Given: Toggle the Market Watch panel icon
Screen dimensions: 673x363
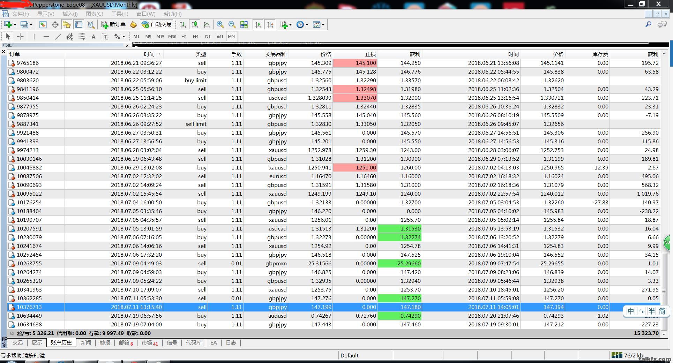Looking at the screenshot, I should (x=43, y=24).
